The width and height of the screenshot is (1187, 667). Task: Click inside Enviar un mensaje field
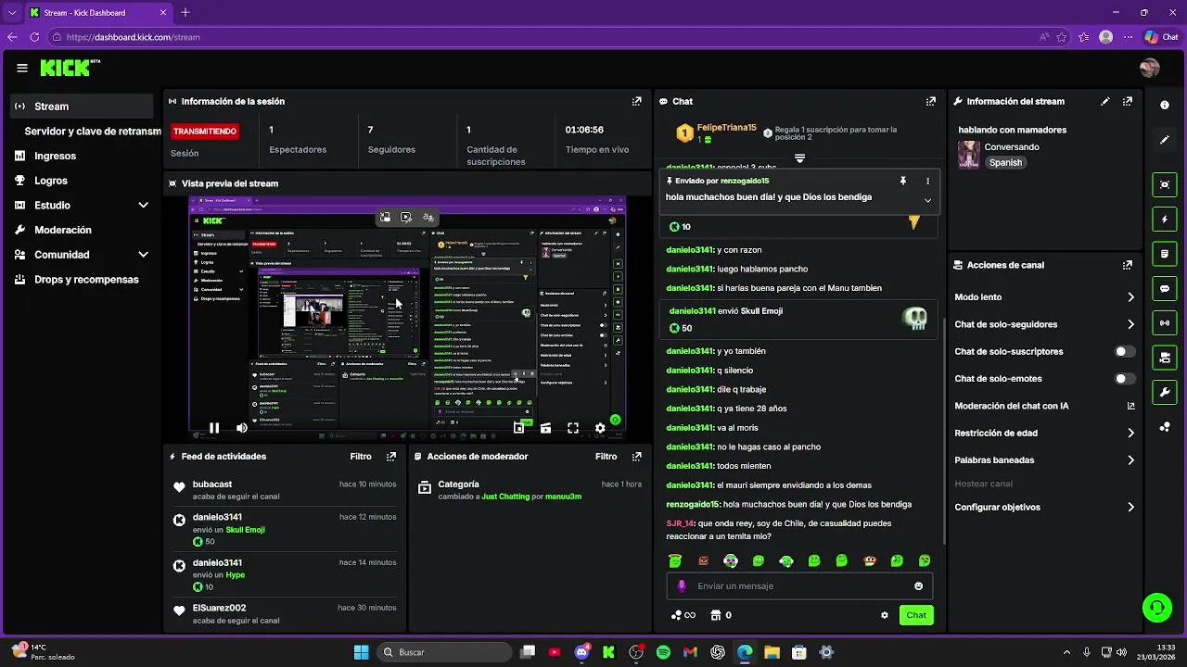click(799, 586)
